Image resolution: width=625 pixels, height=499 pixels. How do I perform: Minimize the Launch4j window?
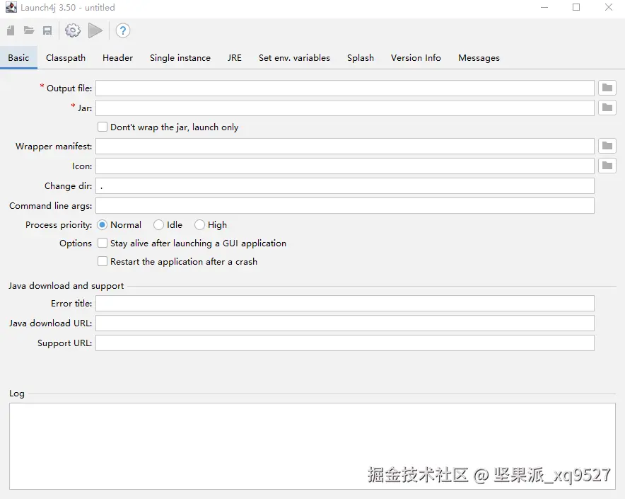coord(544,7)
